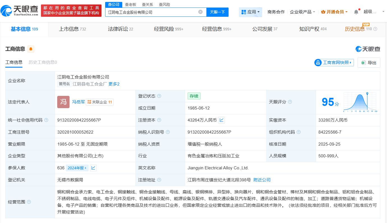Open the insured headcount trend chart icon
This screenshot has height=223, width=387.
pyautogui.click(x=93, y=168)
